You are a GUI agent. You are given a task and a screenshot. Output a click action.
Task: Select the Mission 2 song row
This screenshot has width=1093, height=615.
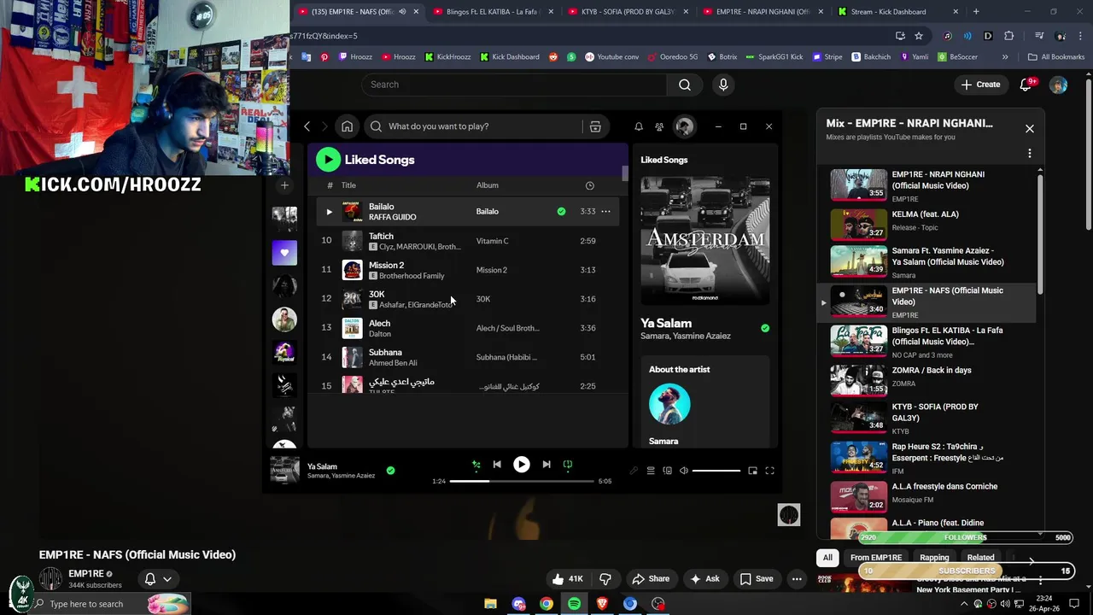468,270
